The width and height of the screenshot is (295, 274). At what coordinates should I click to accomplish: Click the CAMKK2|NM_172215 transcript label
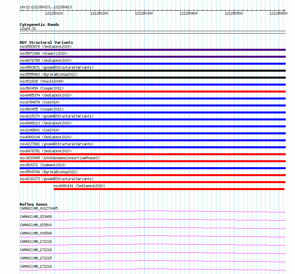tap(36, 258)
